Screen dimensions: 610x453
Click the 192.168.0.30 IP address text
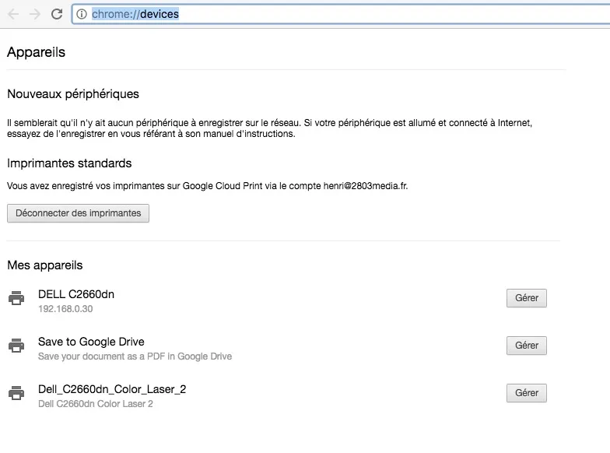pos(65,309)
